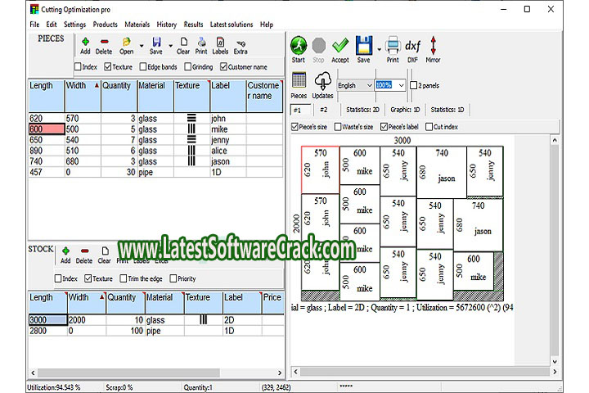
Task: Sort pieces by Width column header
Action: click(x=83, y=96)
